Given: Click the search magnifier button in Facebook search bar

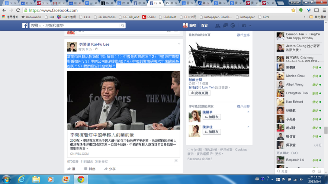Looking at the screenshot, I should [x=123, y=26].
